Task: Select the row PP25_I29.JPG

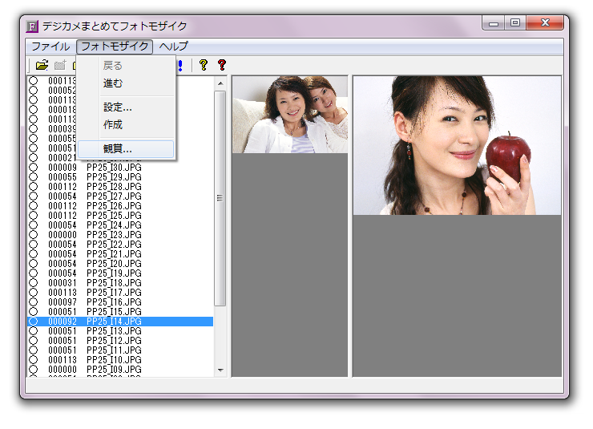Action: [120, 177]
